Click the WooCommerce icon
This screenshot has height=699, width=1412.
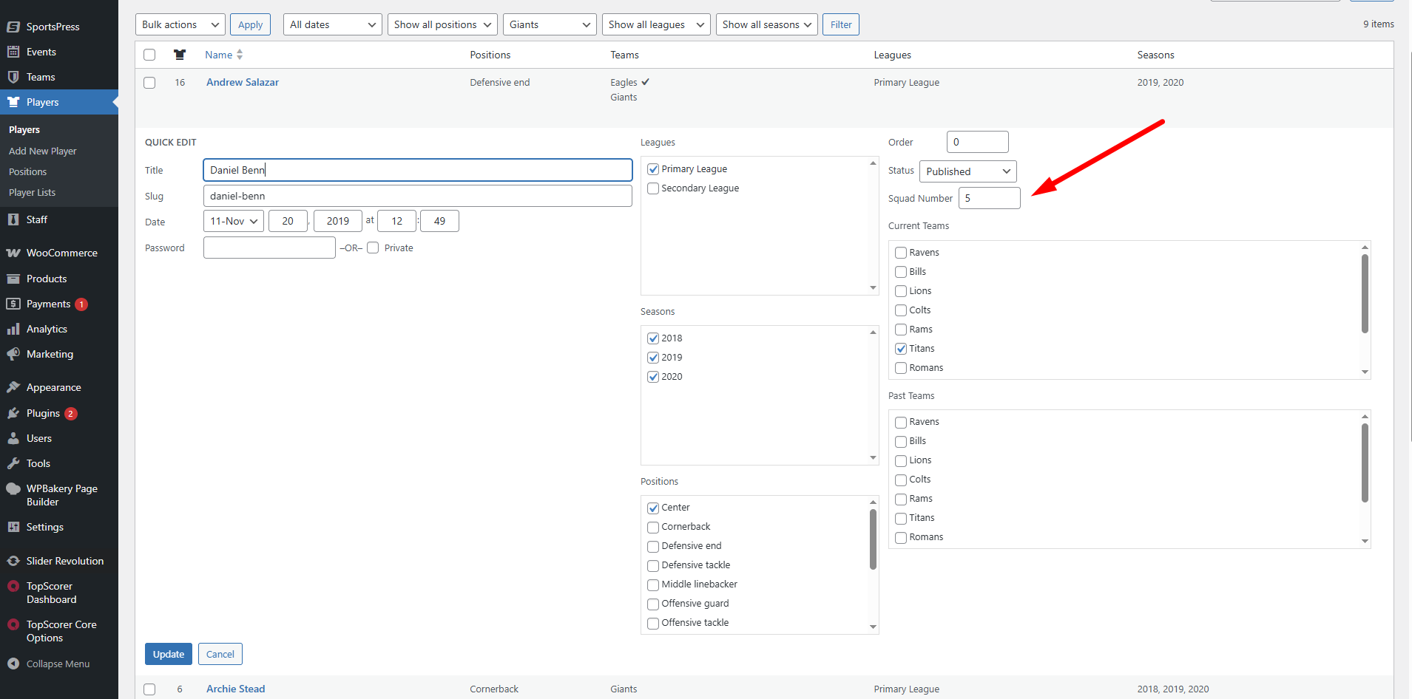pyautogui.click(x=13, y=253)
